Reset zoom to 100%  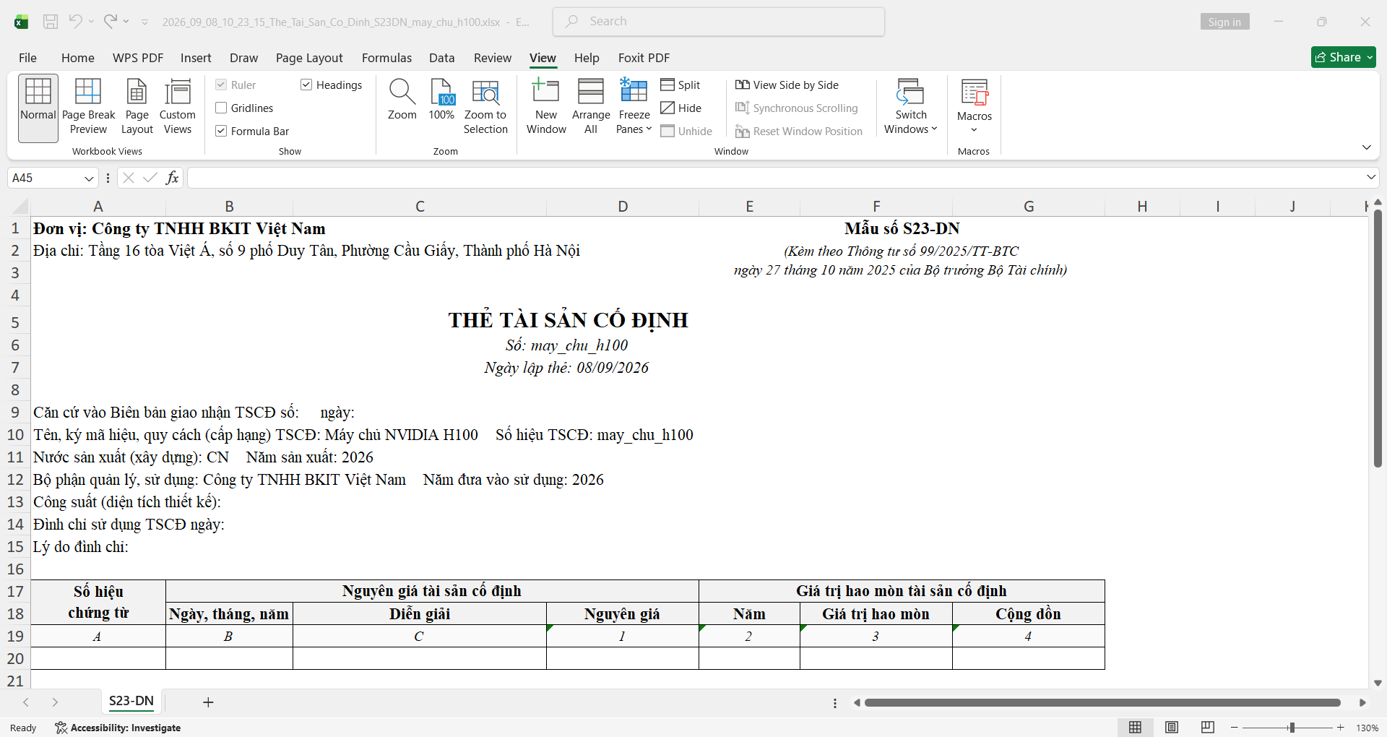(442, 100)
